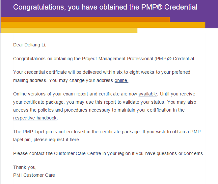Open the "online." address change link
The width and height of the screenshot is (218, 184).
tap(122, 80)
